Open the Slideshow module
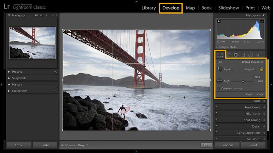 (x=228, y=8)
